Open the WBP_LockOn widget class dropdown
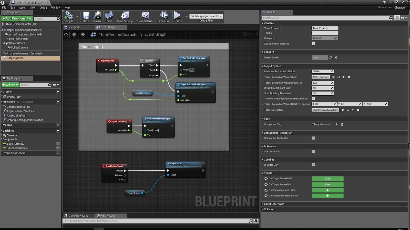 [321, 77]
